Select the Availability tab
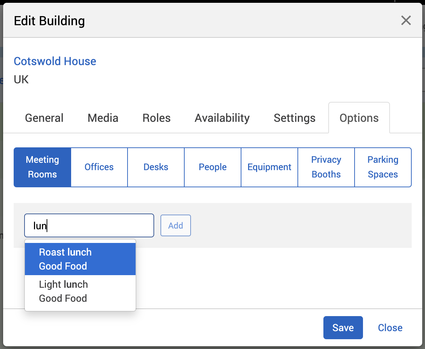This screenshot has width=425, height=349. tap(222, 118)
